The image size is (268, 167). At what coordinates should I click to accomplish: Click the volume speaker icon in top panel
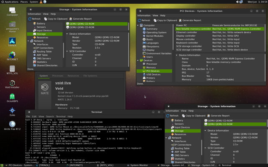click(x=237, y=2)
